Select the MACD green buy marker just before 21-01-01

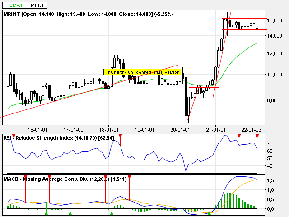point(209,213)
